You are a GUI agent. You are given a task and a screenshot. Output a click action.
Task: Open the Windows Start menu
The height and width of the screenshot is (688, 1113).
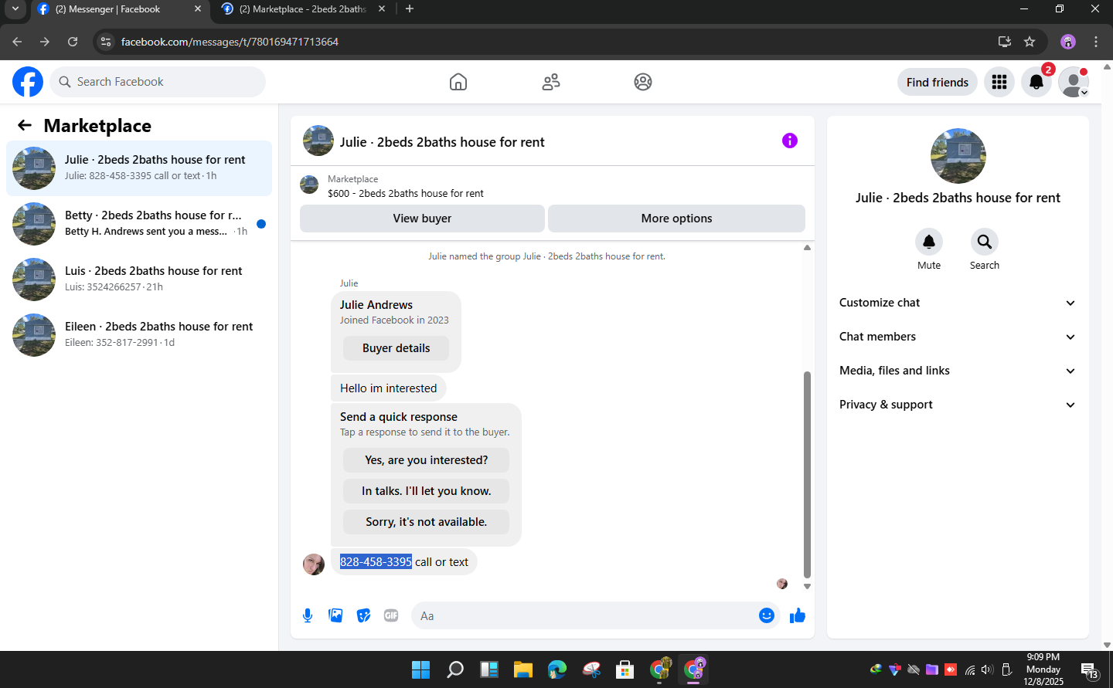[x=421, y=669]
